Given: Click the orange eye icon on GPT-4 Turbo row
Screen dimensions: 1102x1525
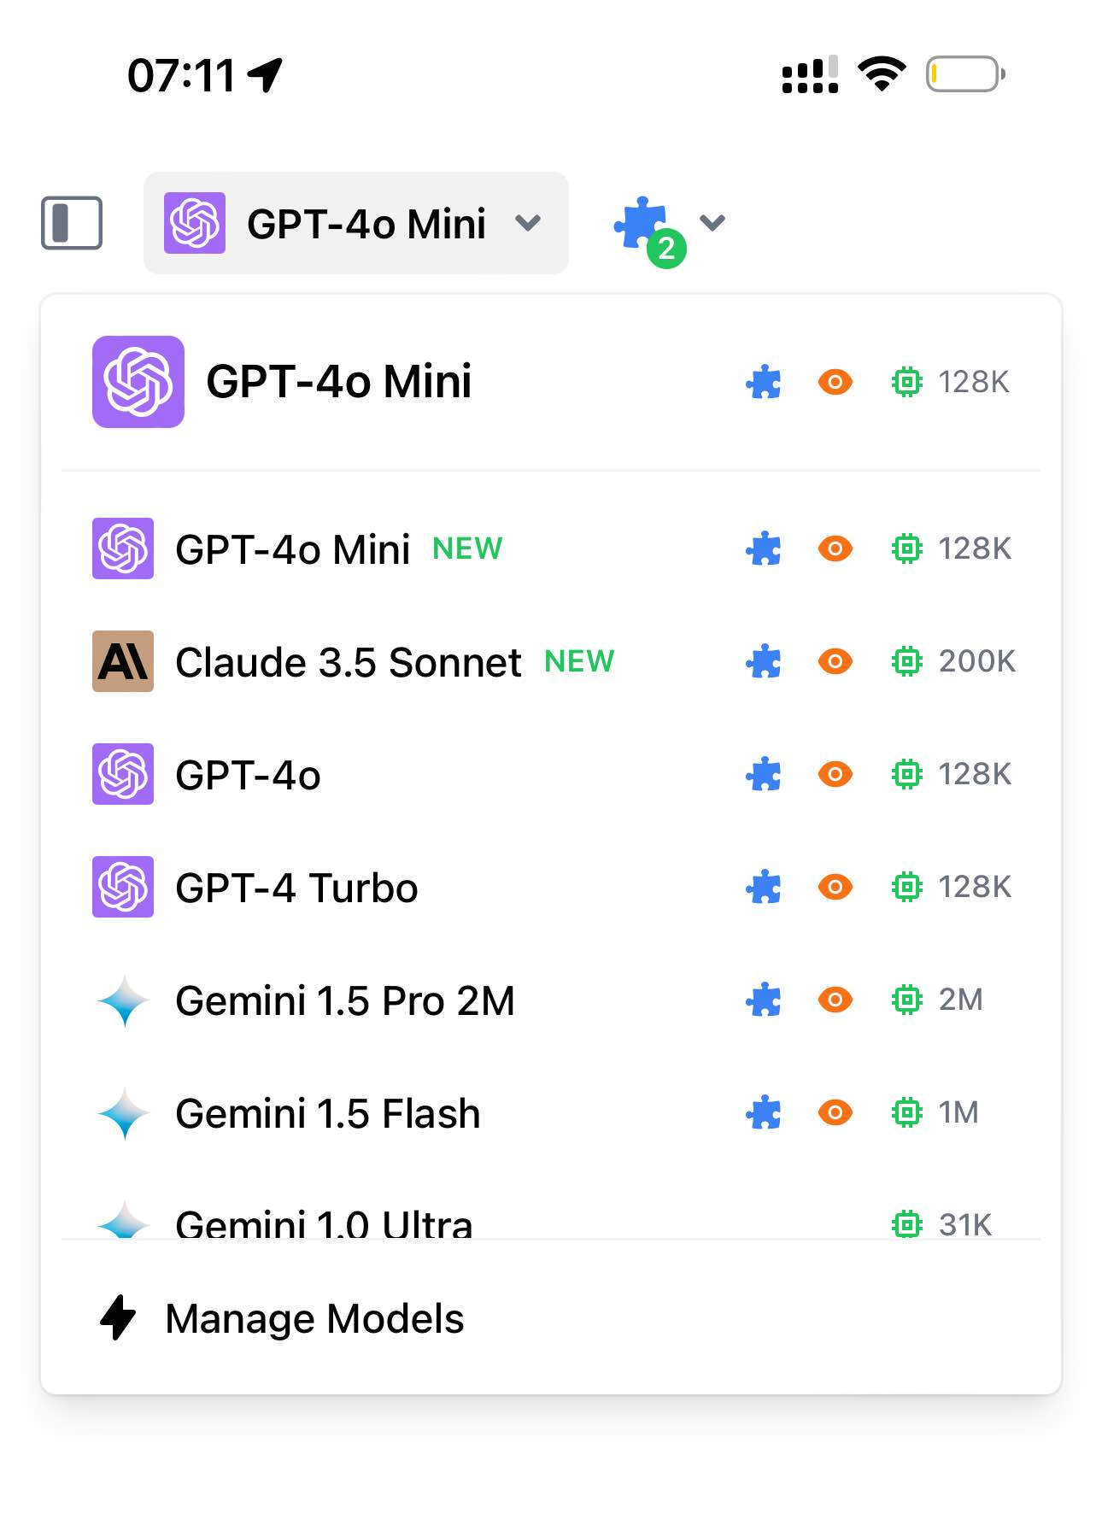Looking at the screenshot, I should pos(835,887).
